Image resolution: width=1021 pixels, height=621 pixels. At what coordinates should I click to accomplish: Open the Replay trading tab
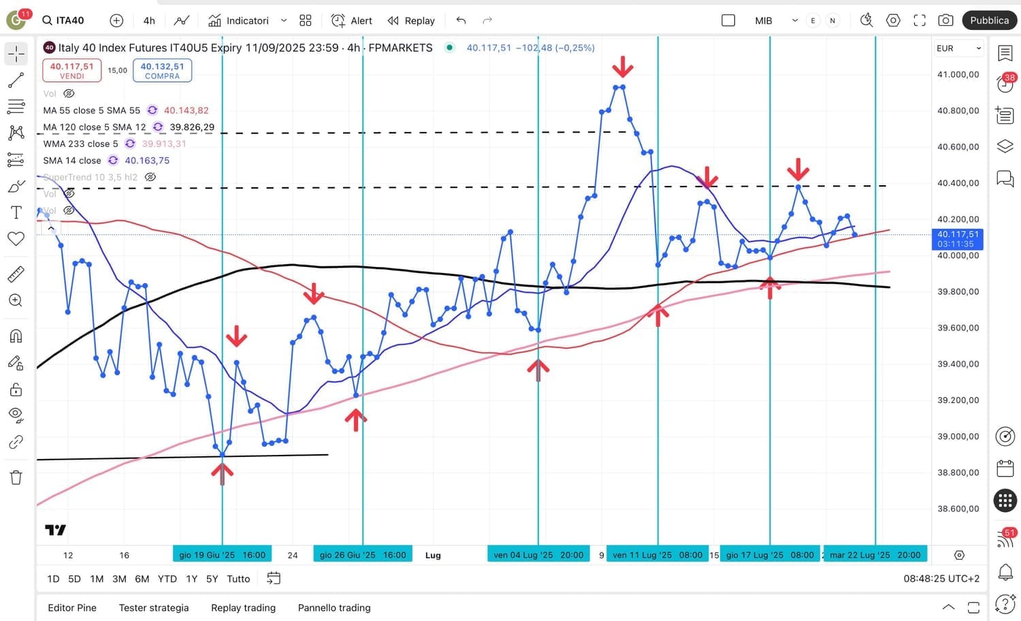point(243,607)
